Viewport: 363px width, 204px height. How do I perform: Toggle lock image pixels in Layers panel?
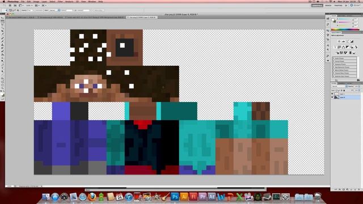[339, 91]
